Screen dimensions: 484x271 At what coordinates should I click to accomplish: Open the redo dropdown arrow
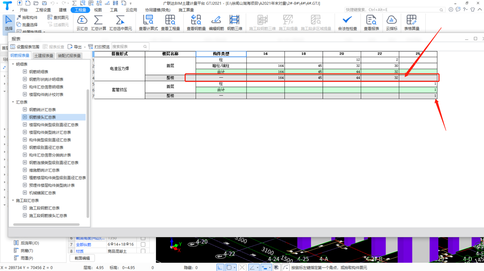(x=68, y=3)
